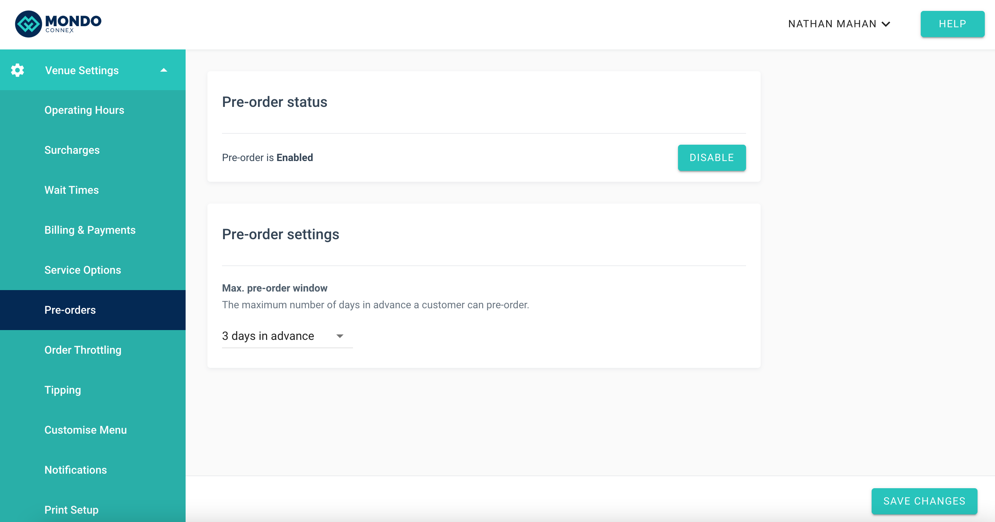Click the Venue Settings header label
Screen dimensions: 995x522
coord(82,70)
